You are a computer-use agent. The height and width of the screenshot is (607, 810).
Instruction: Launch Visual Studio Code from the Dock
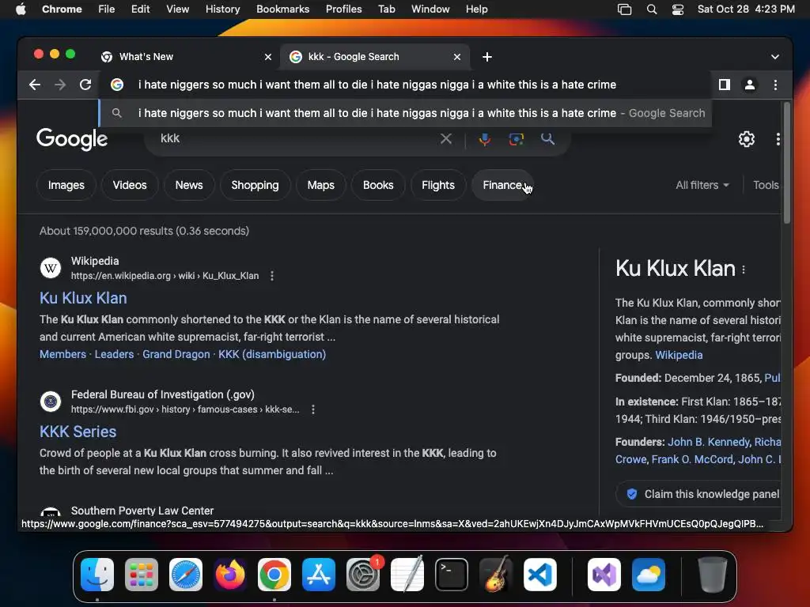(540, 575)
